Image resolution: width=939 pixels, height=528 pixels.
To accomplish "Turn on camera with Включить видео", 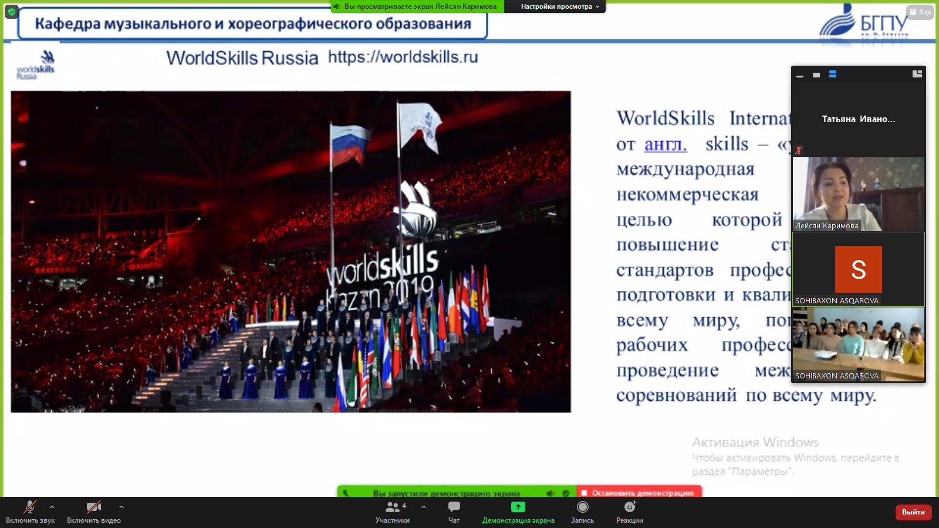I will [94, 512].
